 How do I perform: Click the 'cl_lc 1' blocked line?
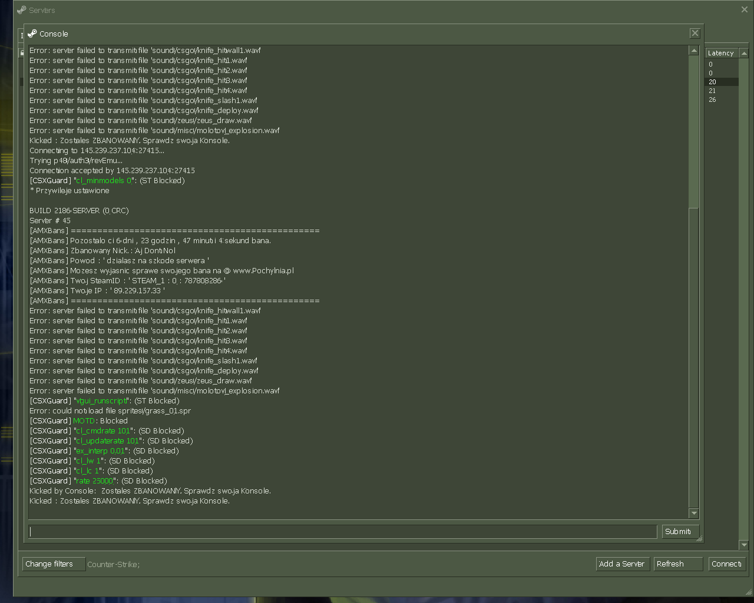point(91,471)
